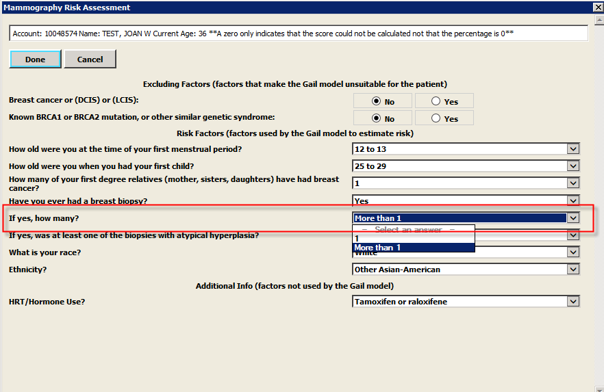Open the first menstrual period age dropdown
This screenshot has height=392, width=604.
point(573,149)
